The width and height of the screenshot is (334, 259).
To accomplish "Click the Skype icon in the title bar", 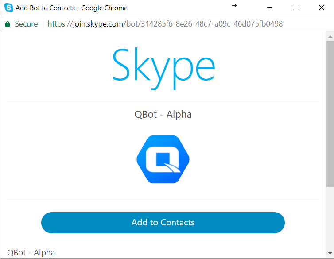I will 8,8.
